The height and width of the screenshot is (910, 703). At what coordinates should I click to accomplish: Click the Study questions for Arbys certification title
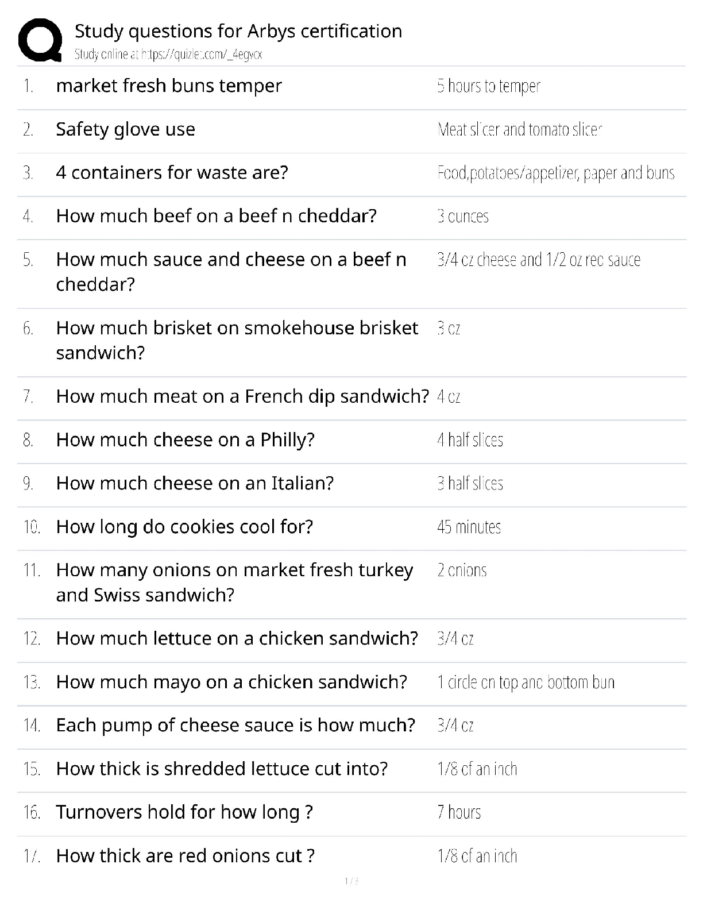tap(238, 31)
